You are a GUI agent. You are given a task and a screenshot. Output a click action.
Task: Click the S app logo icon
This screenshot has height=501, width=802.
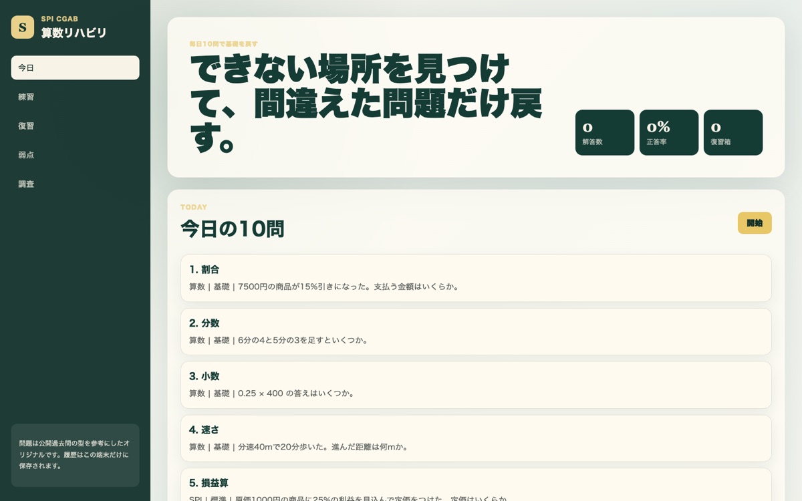(x=23, y=27)
